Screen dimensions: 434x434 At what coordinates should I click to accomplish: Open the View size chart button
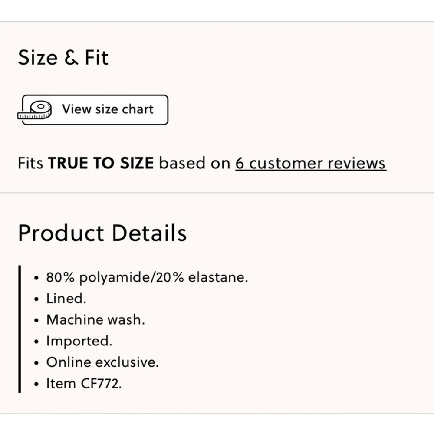95,110
